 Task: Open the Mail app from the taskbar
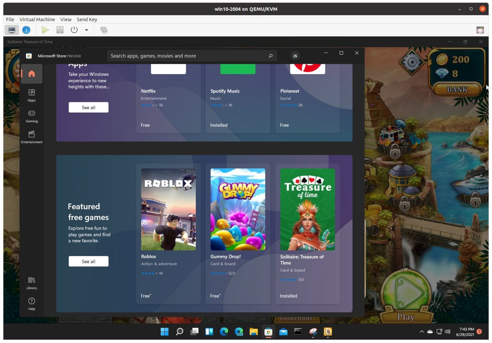pyautogui.click(x=283, y=331)
